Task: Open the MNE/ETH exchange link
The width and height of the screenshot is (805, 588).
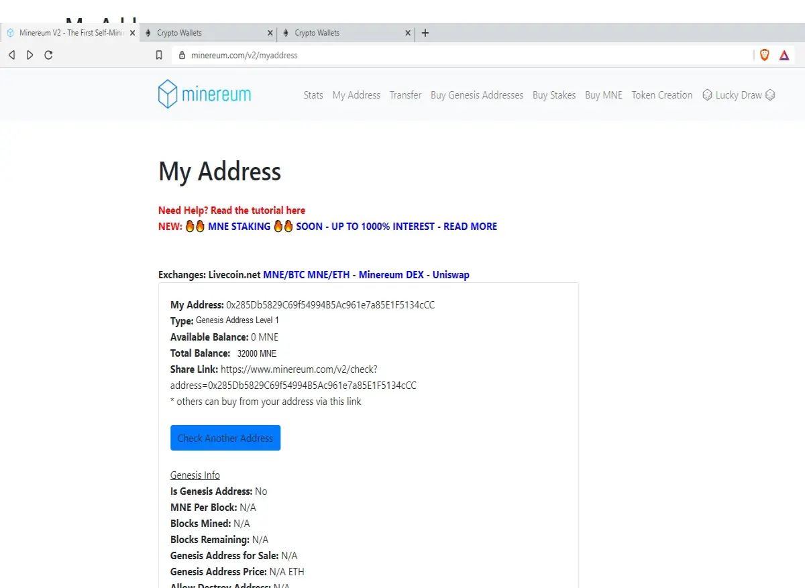Action: [x=328, y=275]
